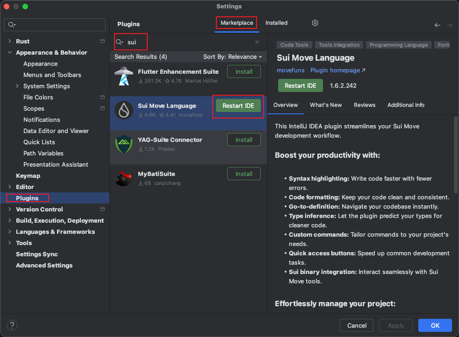Expand the Editor settings node
This screenshot has height=337, width=459.
[x=10, y=187]
